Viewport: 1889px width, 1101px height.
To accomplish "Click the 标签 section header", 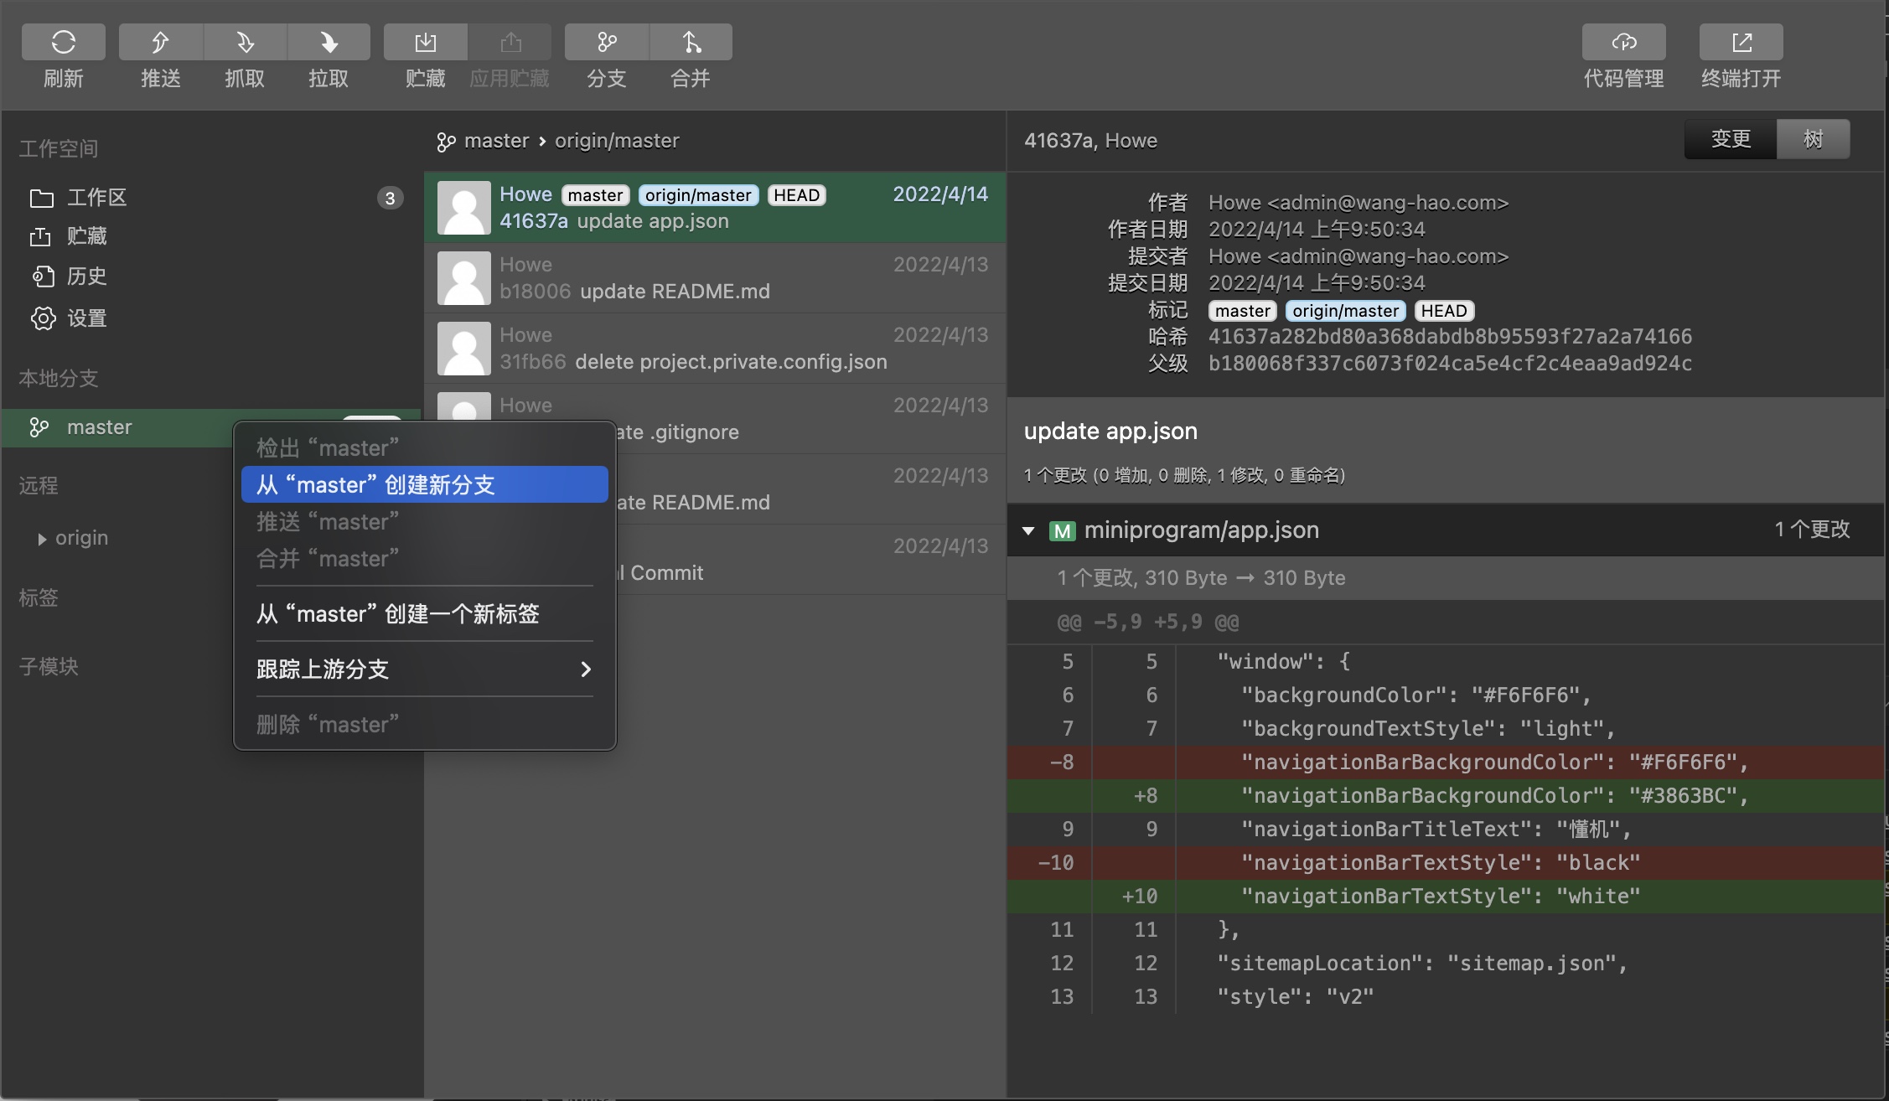I will click(39, 598).
